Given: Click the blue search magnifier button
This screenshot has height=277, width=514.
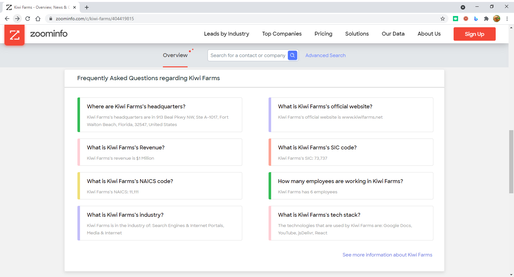Looking at the screenshot, I should pos(292,55).
